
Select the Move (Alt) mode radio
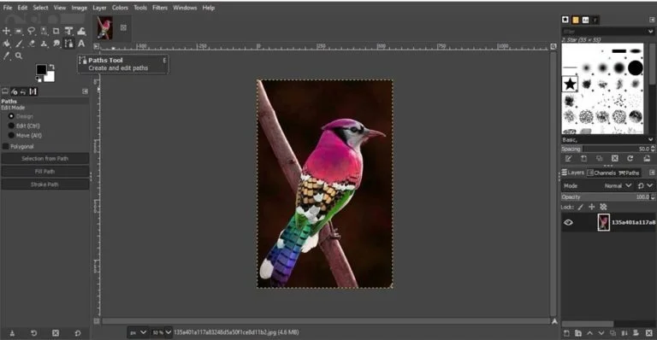(11, 135)
